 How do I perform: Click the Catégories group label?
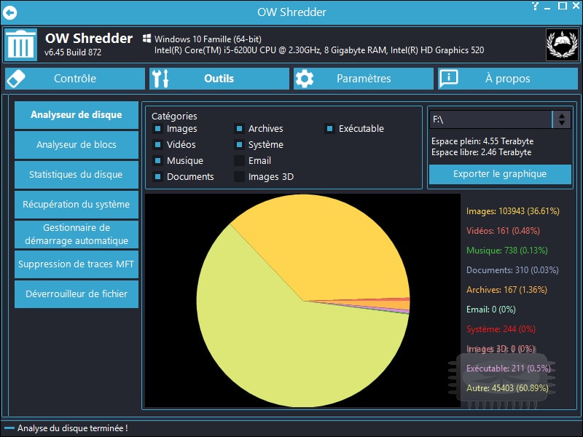174,116
